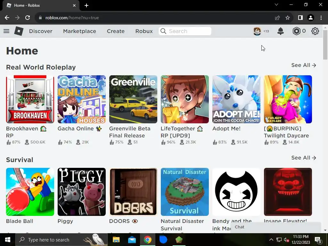Open Greenville Beta Final Release link
The height and width of the screenshot is (246, 328).
[130, 132]
